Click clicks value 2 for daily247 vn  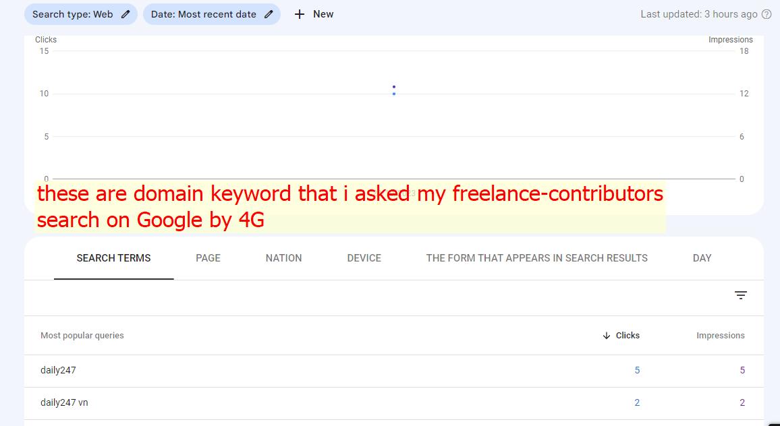point(637,403)
